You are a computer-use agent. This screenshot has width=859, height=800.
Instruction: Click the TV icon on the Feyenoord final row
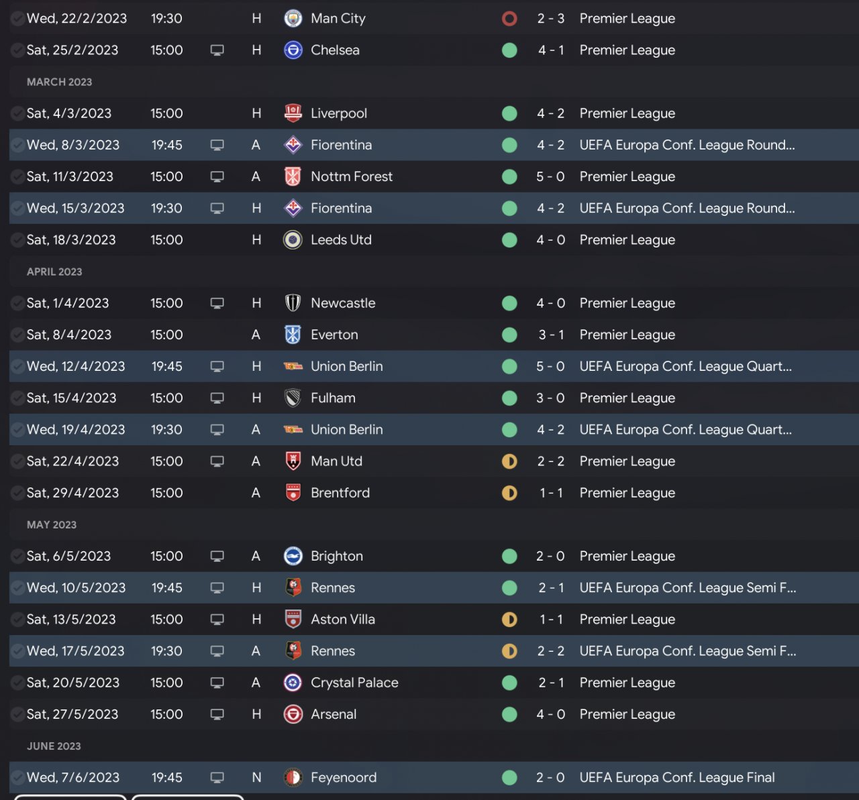click(217, 778)
